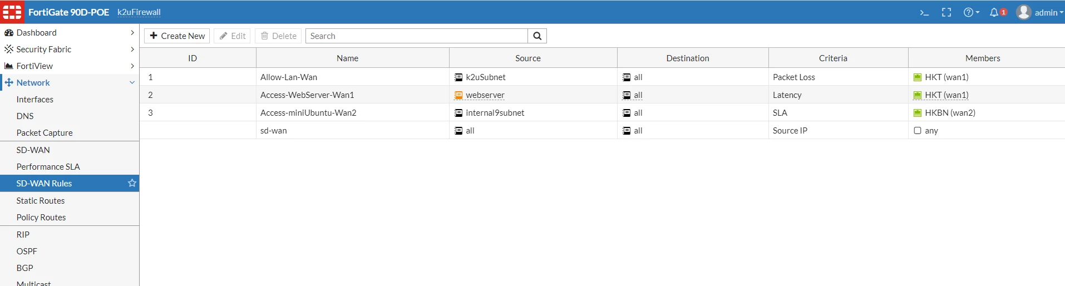Select the sd-wan implicit rule name

(x=274, y=131)
